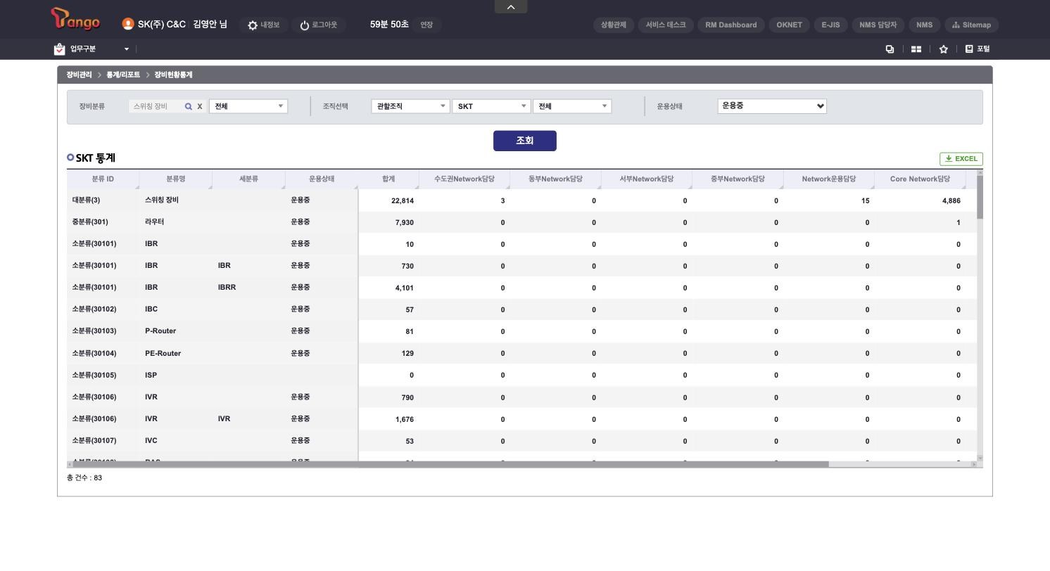Click the Core Network담당 column header
Screen dimensions: 1050x571
click(x=920, y=179)
